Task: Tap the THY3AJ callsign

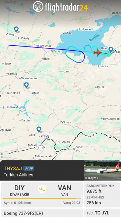Action: coord(13,168)
